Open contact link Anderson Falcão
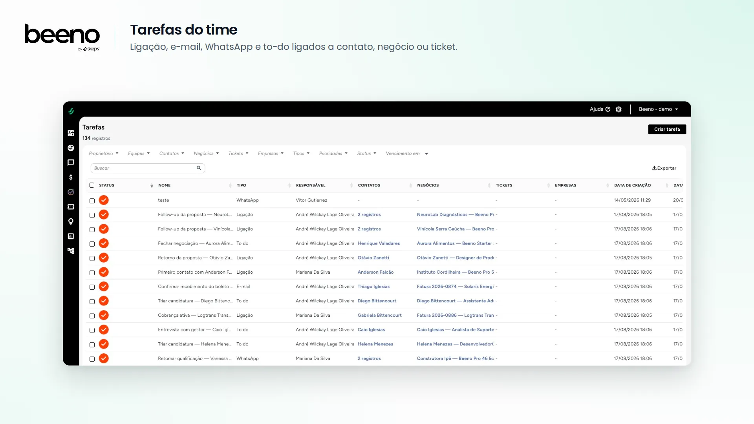This screenshot has height=424, width=754. (375, 272)
